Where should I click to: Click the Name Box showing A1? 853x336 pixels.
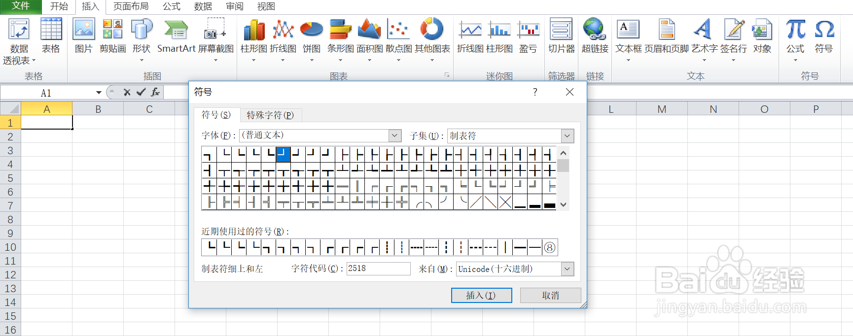pos(47,93)
